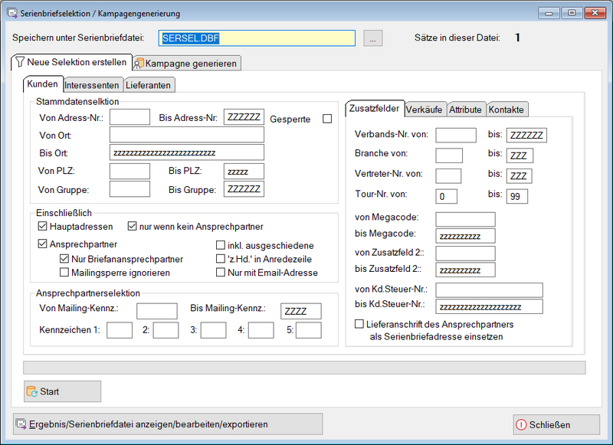Enable Mailingsperre ignorieren option
This screenshot has height=445, width=613.
tap(65, 272)
